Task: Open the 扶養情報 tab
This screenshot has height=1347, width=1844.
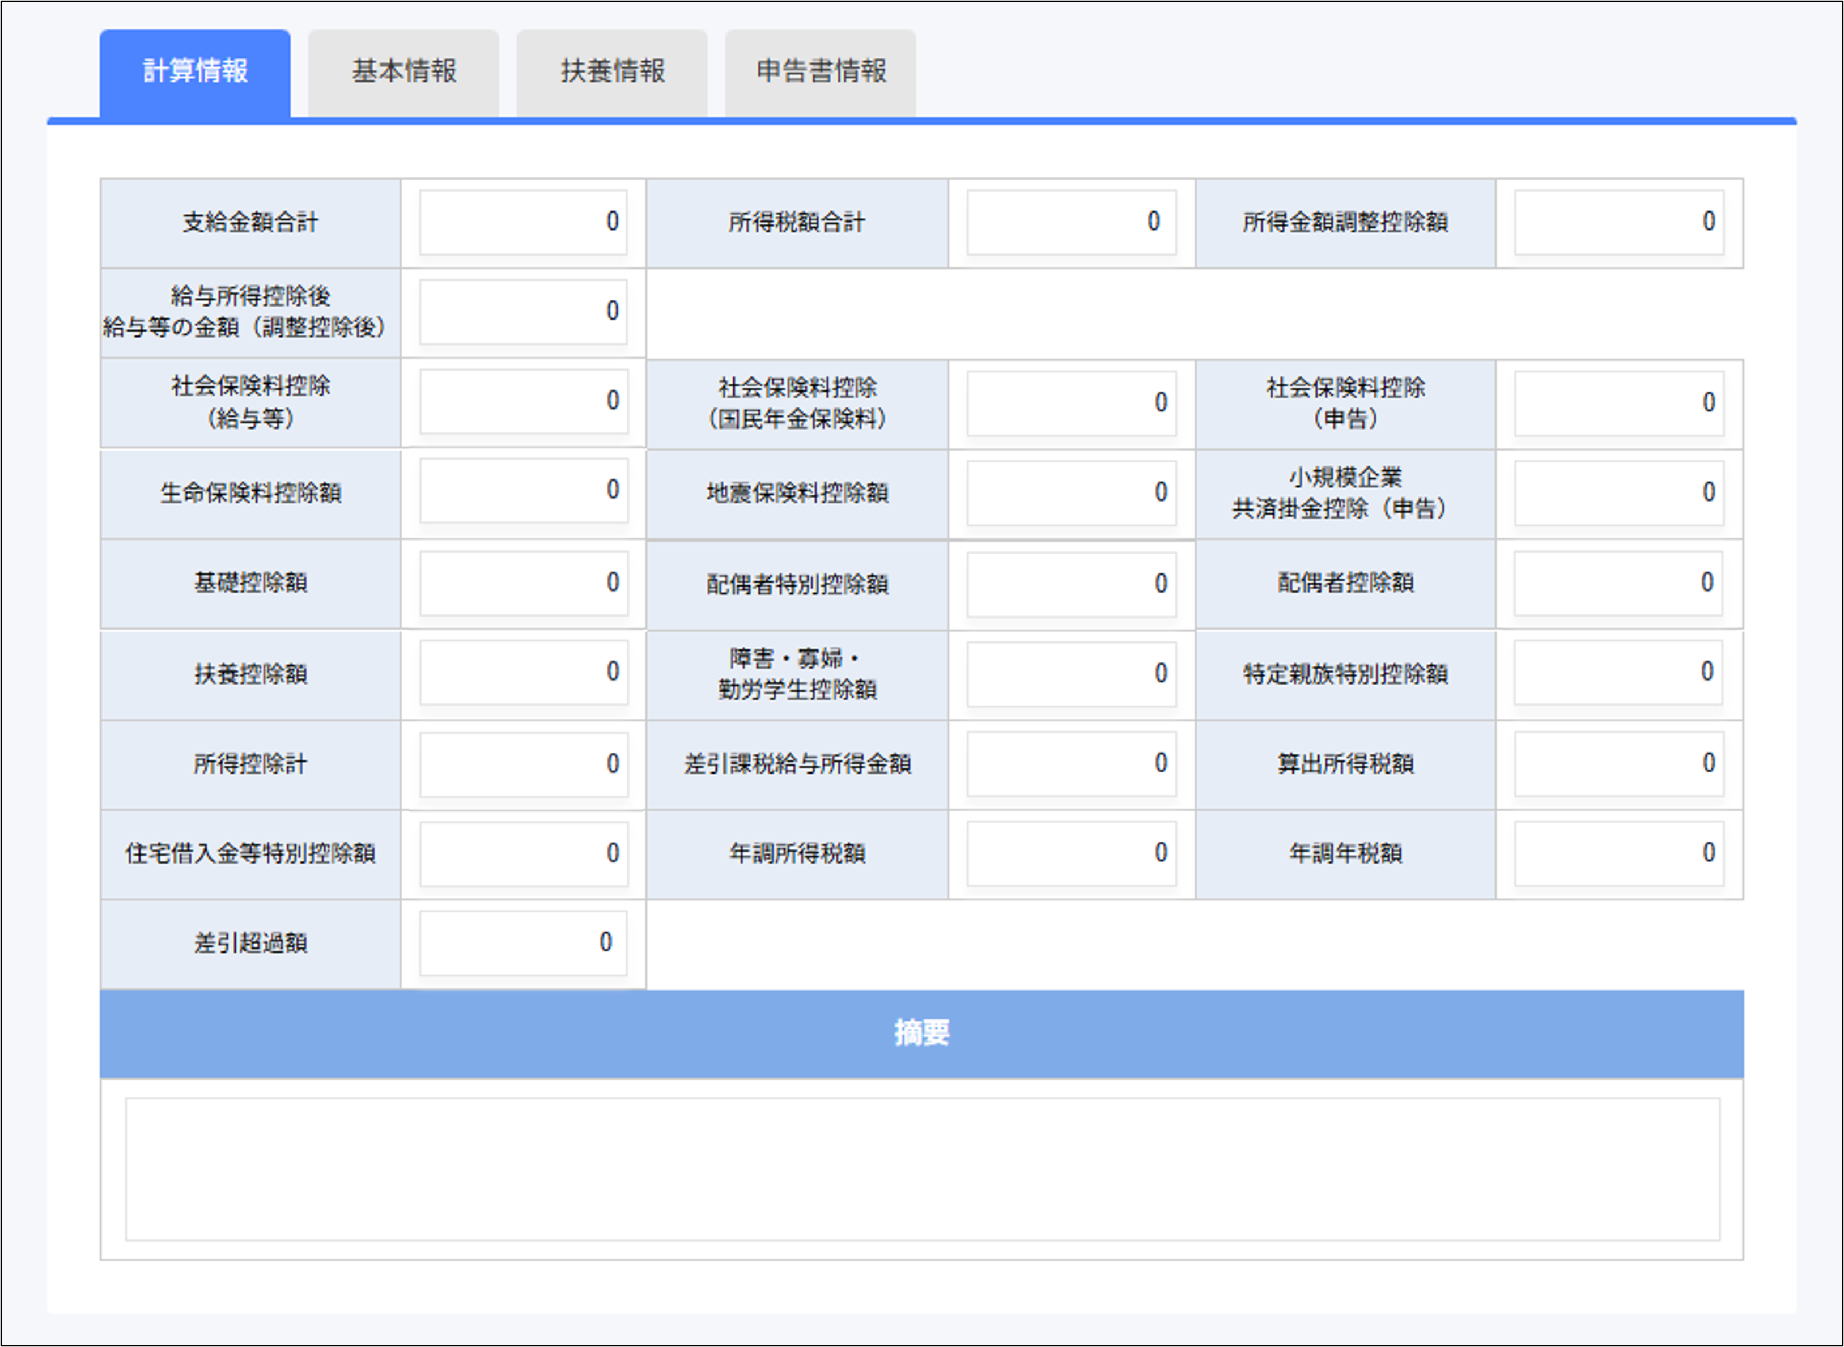Action: tap(612, 72)
